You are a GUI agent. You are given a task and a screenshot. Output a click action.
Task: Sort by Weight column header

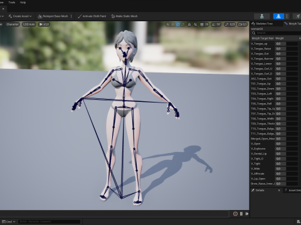(x=286, y=38)
